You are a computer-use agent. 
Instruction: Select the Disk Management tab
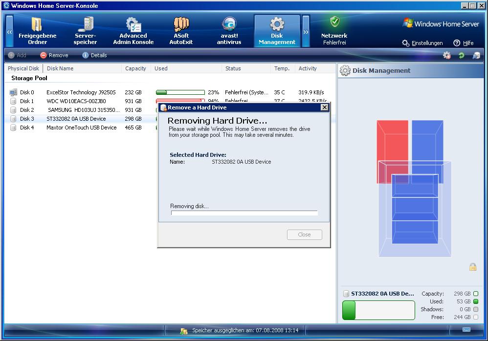[x=277, y=31]
